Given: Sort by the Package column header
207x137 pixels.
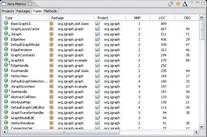Looking at the screenshot, I should [71, 18].
